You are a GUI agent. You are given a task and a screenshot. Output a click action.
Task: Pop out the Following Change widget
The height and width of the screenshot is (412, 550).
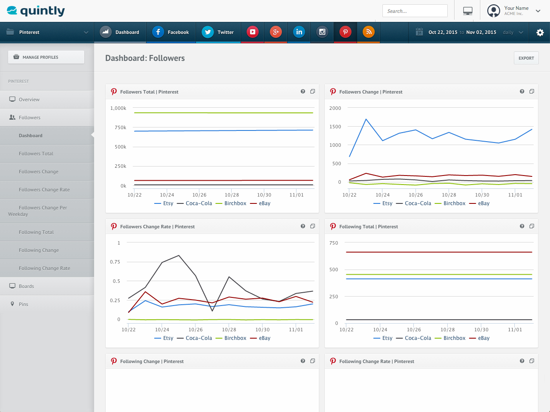pos(312,361)
